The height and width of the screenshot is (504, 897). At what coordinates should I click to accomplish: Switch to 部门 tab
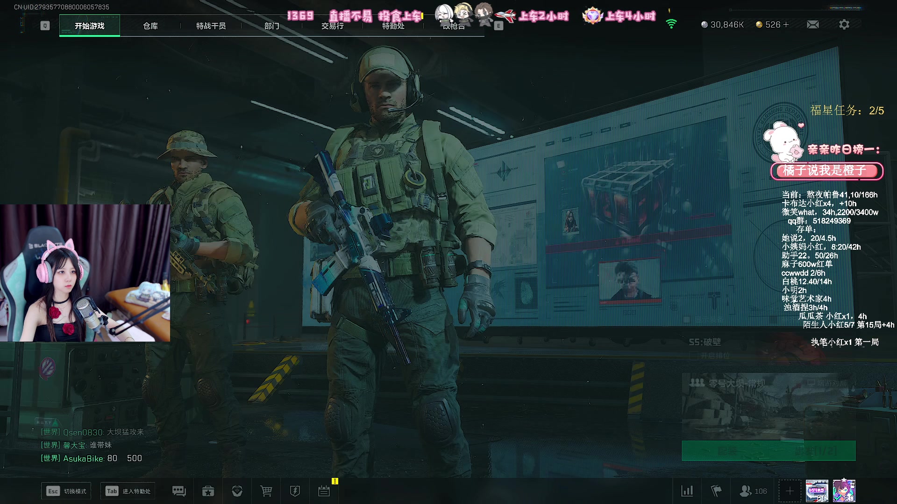(272, 26)
